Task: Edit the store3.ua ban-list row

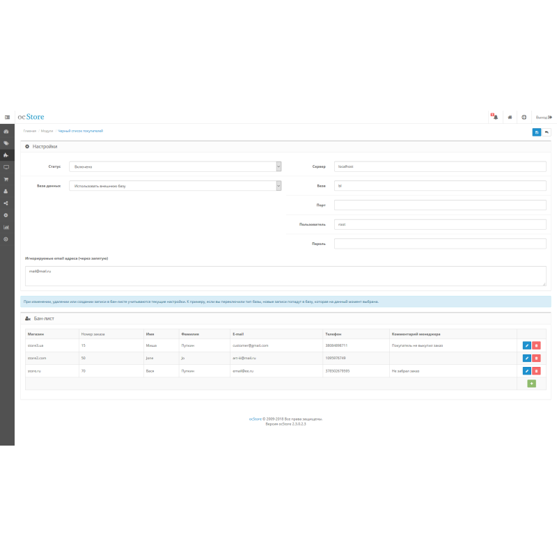Action: pyautogui.click(x=526, y=345)
